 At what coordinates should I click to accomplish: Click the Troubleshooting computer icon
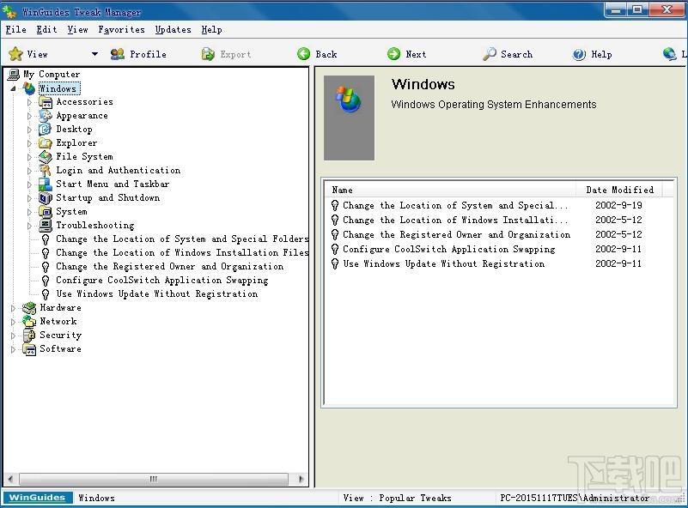point(46,226)
